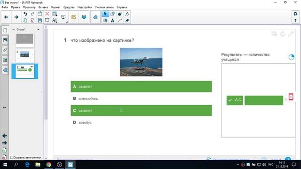Open the Просмотр menu

(x=29, y=8)
